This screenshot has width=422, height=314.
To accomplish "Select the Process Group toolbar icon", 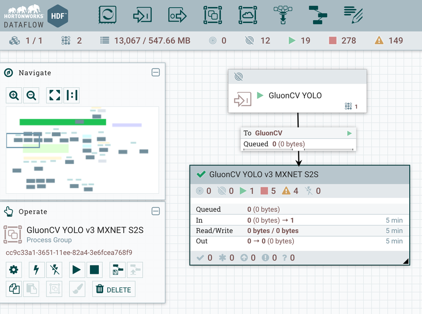I will point(212,15).
